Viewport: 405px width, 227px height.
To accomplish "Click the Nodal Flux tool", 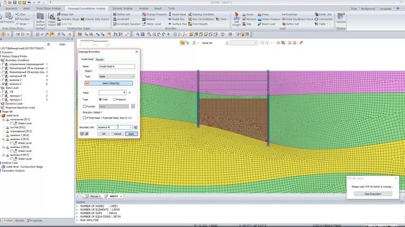I will pyautogui.click(x=177, y=19).
